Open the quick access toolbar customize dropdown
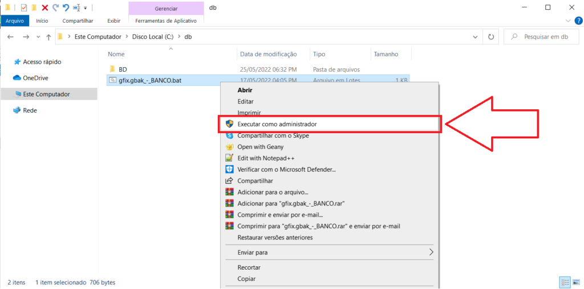584x289 pixels. pyautogui.click(x=86, y=8)
